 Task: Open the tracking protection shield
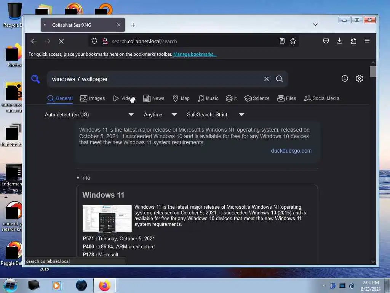94,41
